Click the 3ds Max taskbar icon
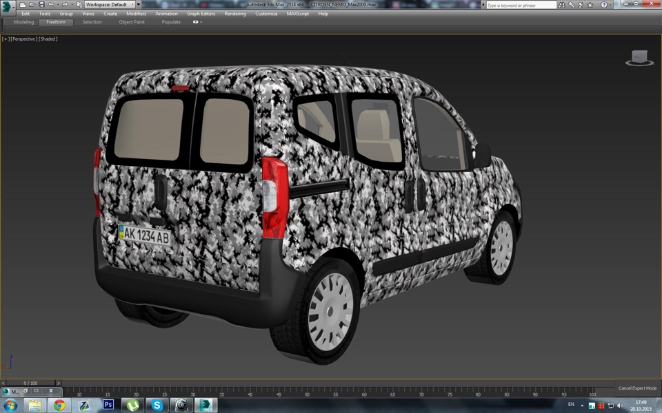The image size is (662, 413). (x=205, y=405)
